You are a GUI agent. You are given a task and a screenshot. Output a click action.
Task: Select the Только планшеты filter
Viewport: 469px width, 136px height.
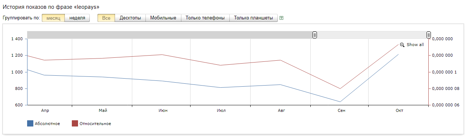[254, 18]
